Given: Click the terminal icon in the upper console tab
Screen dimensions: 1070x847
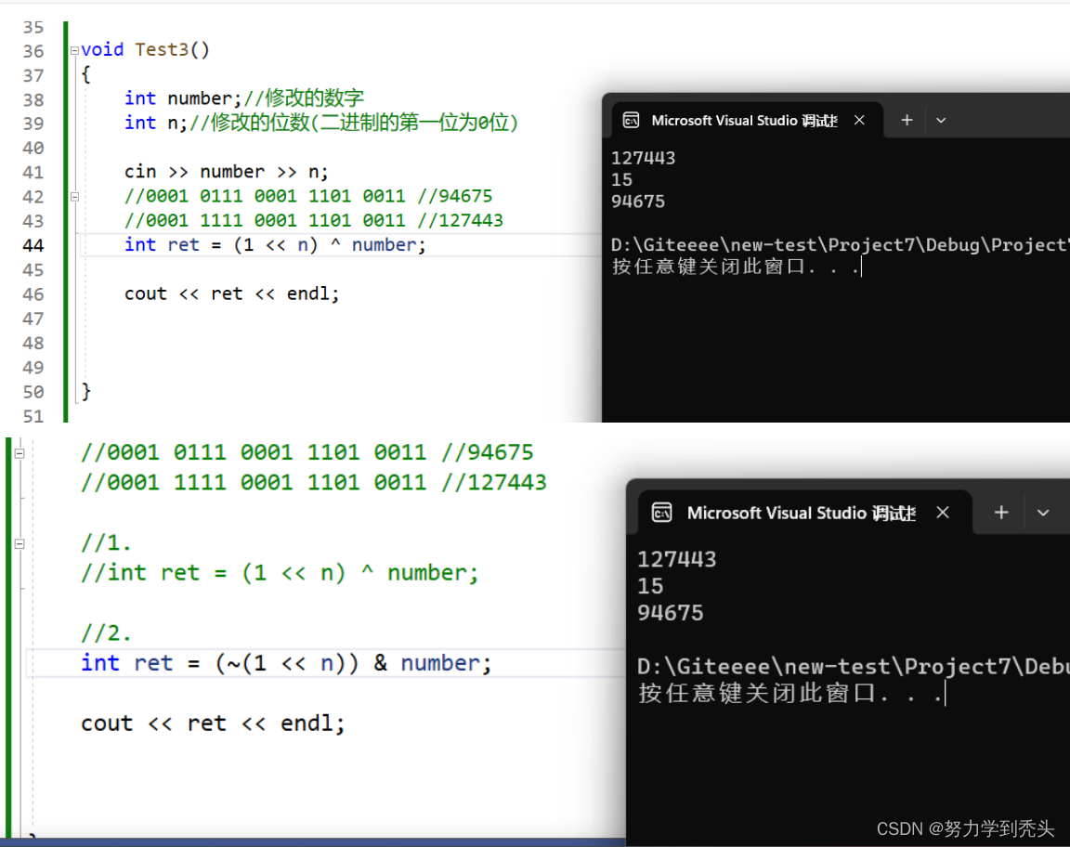Looking at the screenshot, I should [x=632, y=120].
